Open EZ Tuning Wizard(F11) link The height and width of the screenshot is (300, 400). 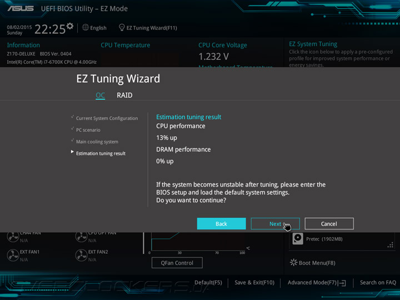coord(152,28)
